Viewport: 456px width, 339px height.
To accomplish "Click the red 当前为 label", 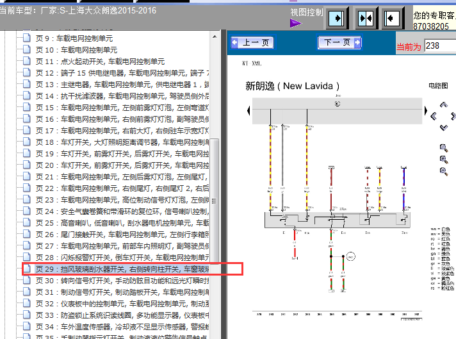I will [409, 47].
